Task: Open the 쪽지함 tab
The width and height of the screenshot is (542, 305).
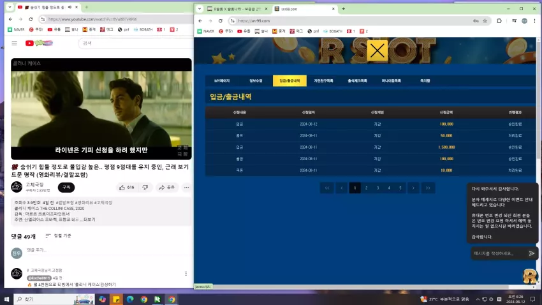Action: coord(425,81)
